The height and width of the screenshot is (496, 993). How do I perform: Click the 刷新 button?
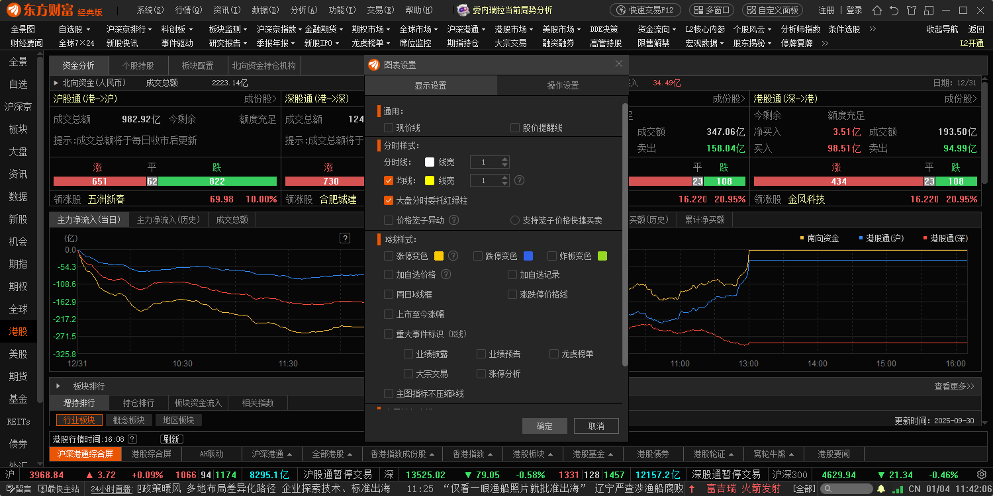click(x=171, y=439)
